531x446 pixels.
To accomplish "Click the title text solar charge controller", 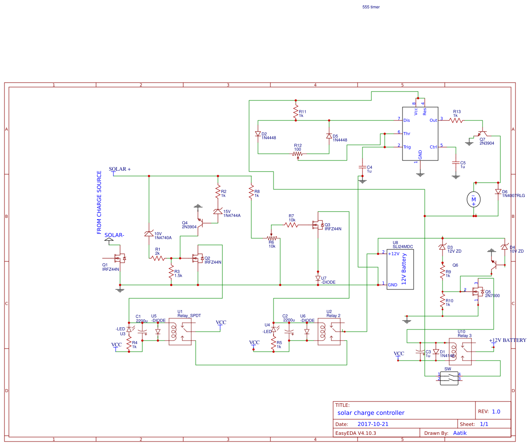I will (x=372, y=413).
